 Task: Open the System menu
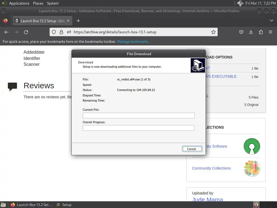[x=53, y=3]
